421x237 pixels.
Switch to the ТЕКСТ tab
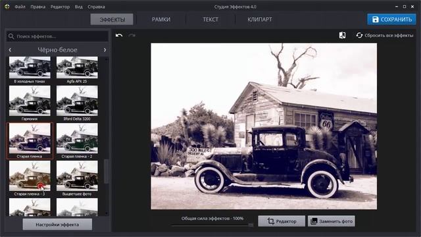[x=210, y=19]
